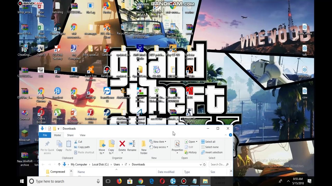
Task: Open Explorer help with the question mark icon
Action: coord(230,135)
